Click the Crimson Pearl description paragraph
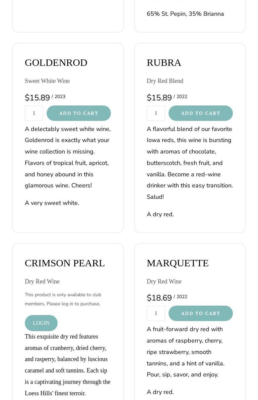This screenshot has height=400, width=258. coord(67,365)
